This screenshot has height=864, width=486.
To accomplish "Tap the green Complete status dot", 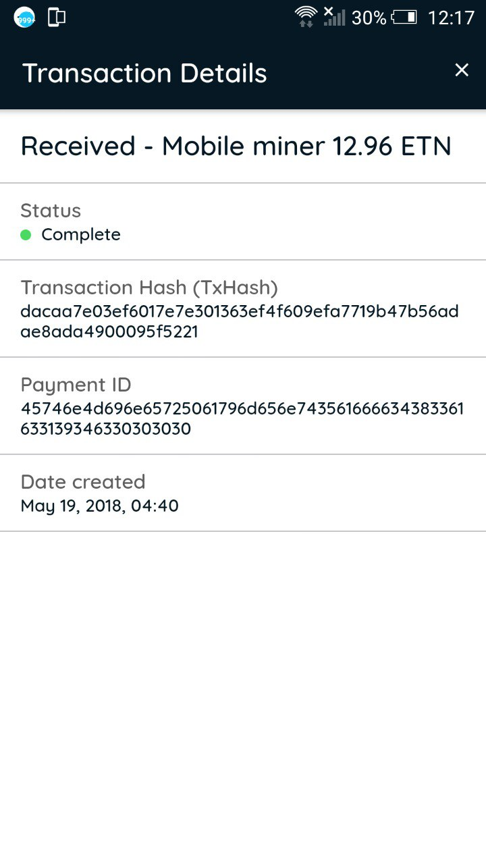I will point(26,235).
